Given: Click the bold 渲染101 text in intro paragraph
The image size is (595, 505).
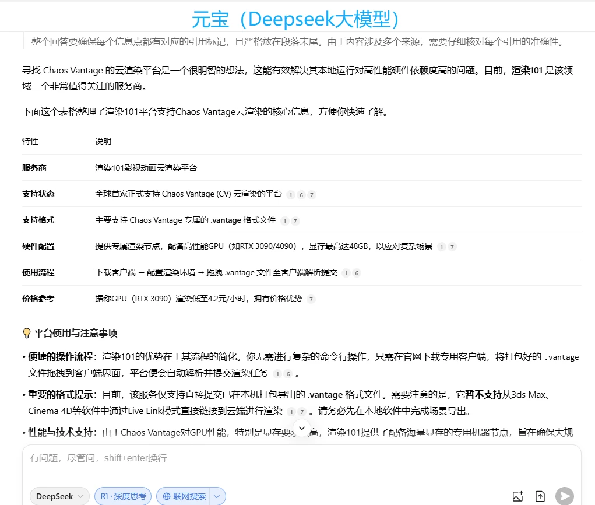Looking at the screenshot, I should 527,70.
